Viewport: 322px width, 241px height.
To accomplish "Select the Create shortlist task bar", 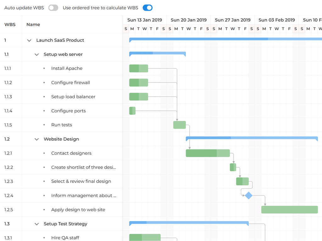I will point(233,167).
